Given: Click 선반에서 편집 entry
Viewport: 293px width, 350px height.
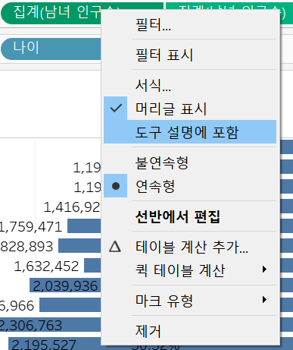Looking at the screenshot, I should [x=190, y=216].
